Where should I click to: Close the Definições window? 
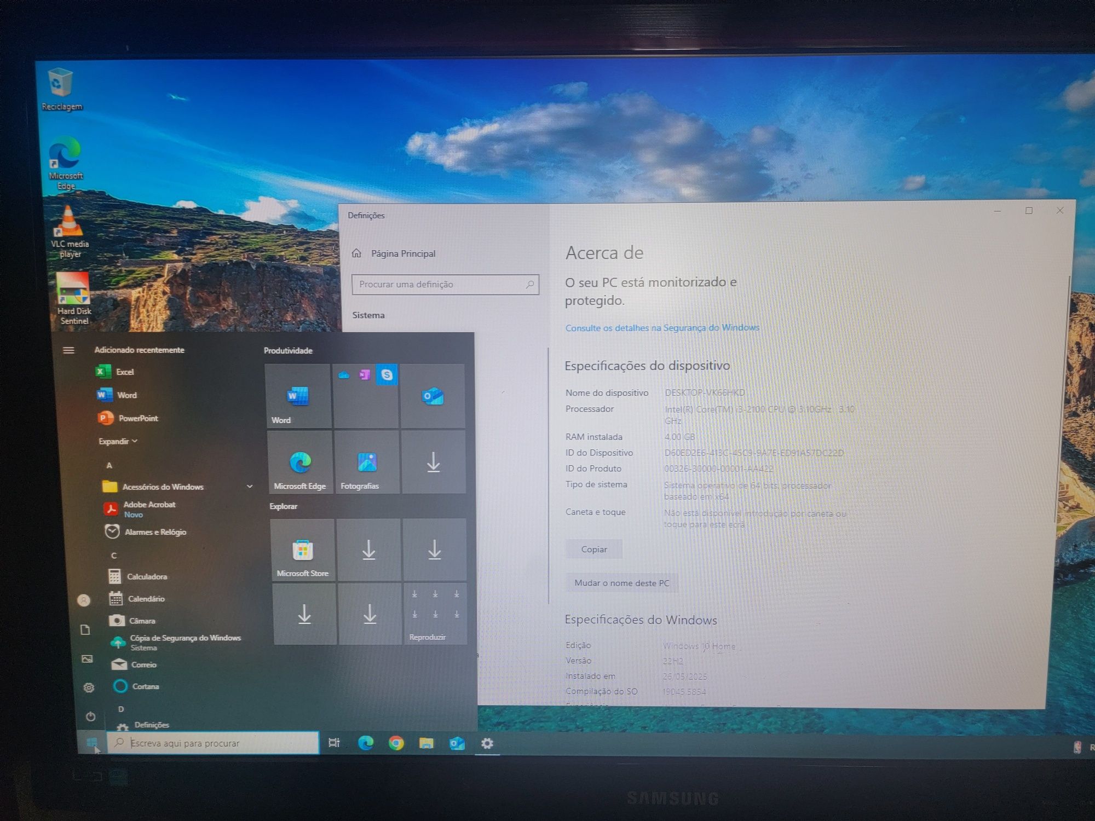1060,210
